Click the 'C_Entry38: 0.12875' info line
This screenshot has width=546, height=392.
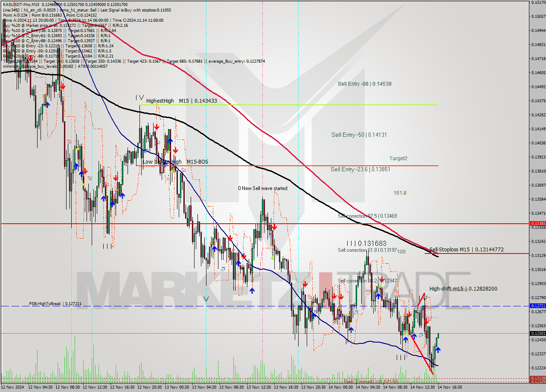click(60, 30)
